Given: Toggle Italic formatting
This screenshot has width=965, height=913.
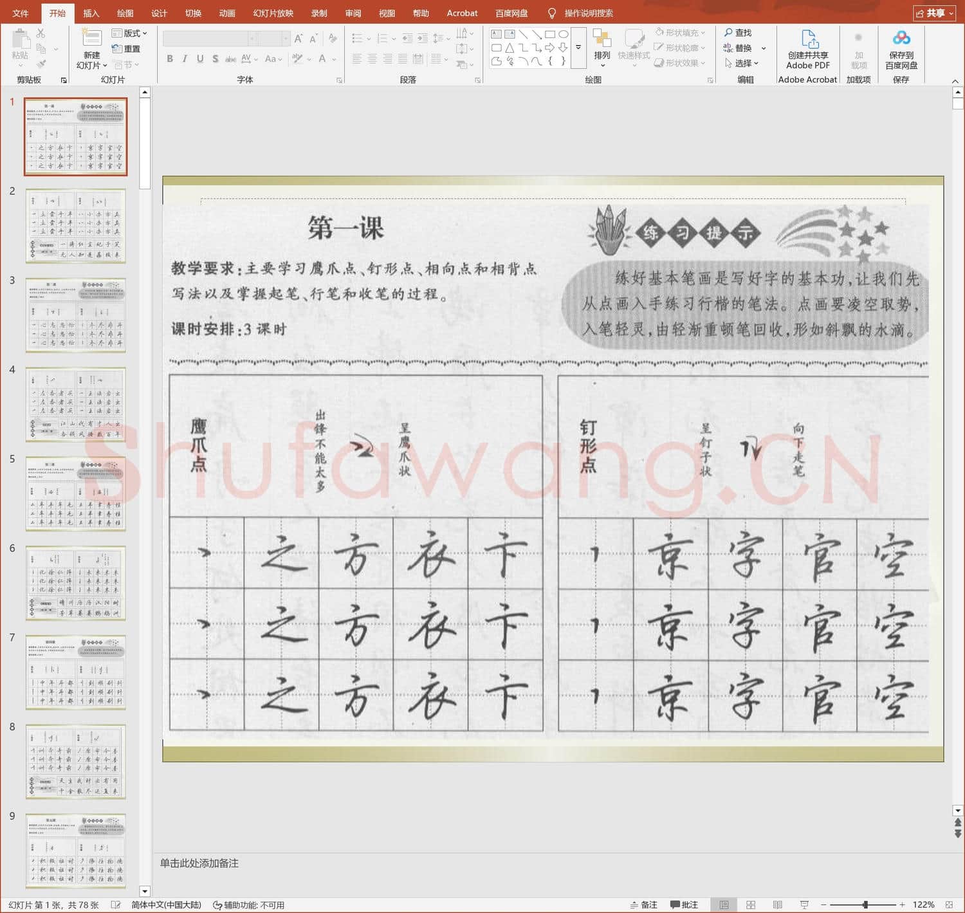Looking at the screenshot, I should pos(185,59).
